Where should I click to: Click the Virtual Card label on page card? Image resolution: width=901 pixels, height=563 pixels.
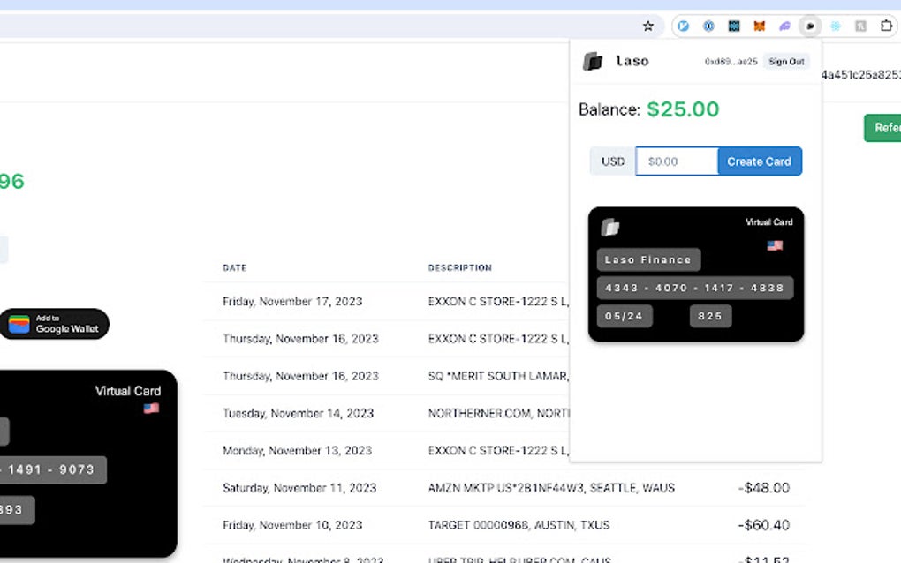[x=128, y=391]
